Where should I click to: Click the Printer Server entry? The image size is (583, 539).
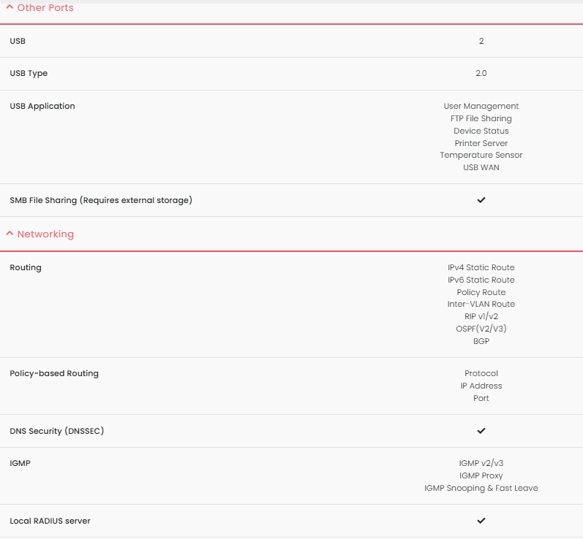click(x=481, y=143)
